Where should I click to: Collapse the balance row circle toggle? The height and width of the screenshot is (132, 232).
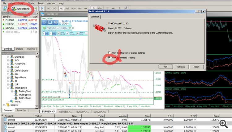point(6,123)
